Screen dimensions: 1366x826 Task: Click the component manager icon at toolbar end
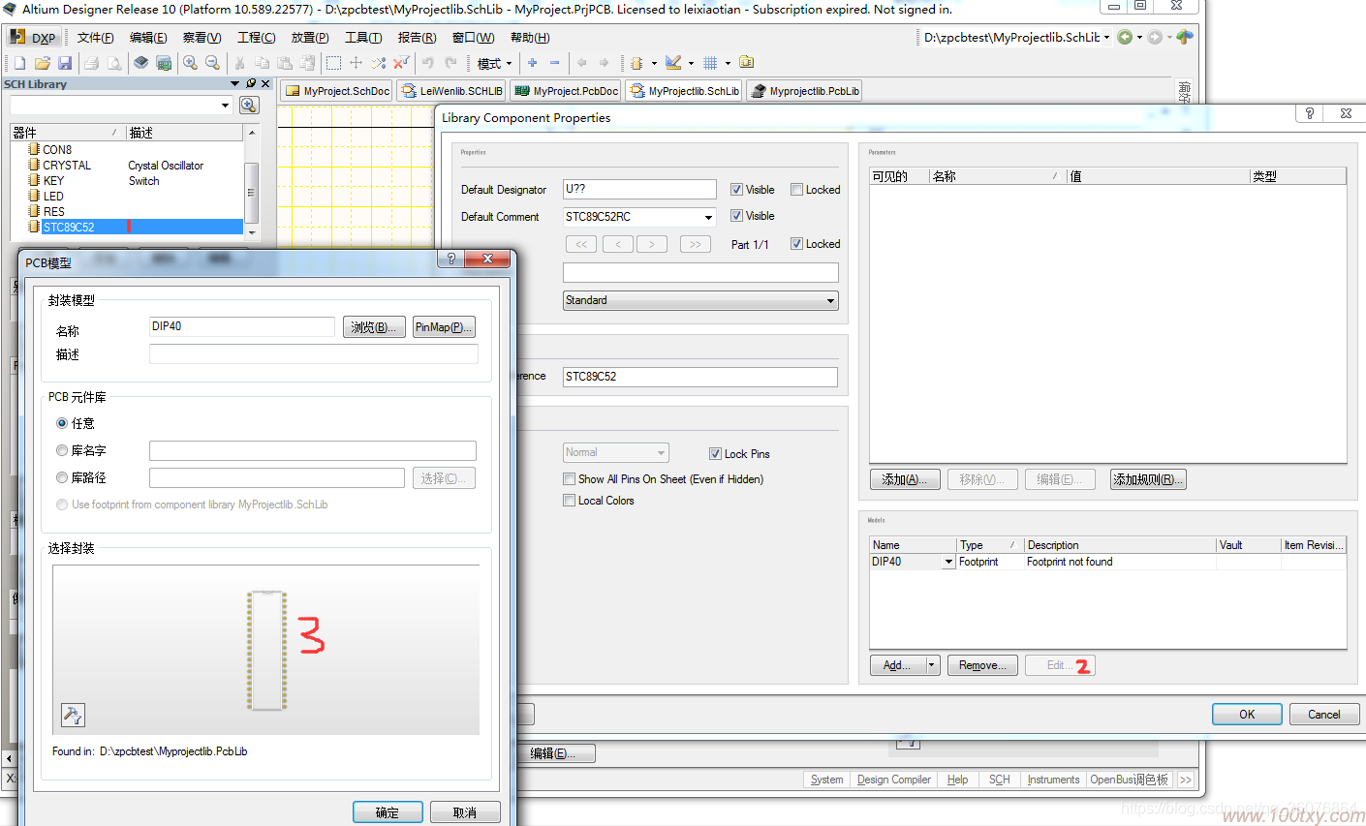click(746, 63)
